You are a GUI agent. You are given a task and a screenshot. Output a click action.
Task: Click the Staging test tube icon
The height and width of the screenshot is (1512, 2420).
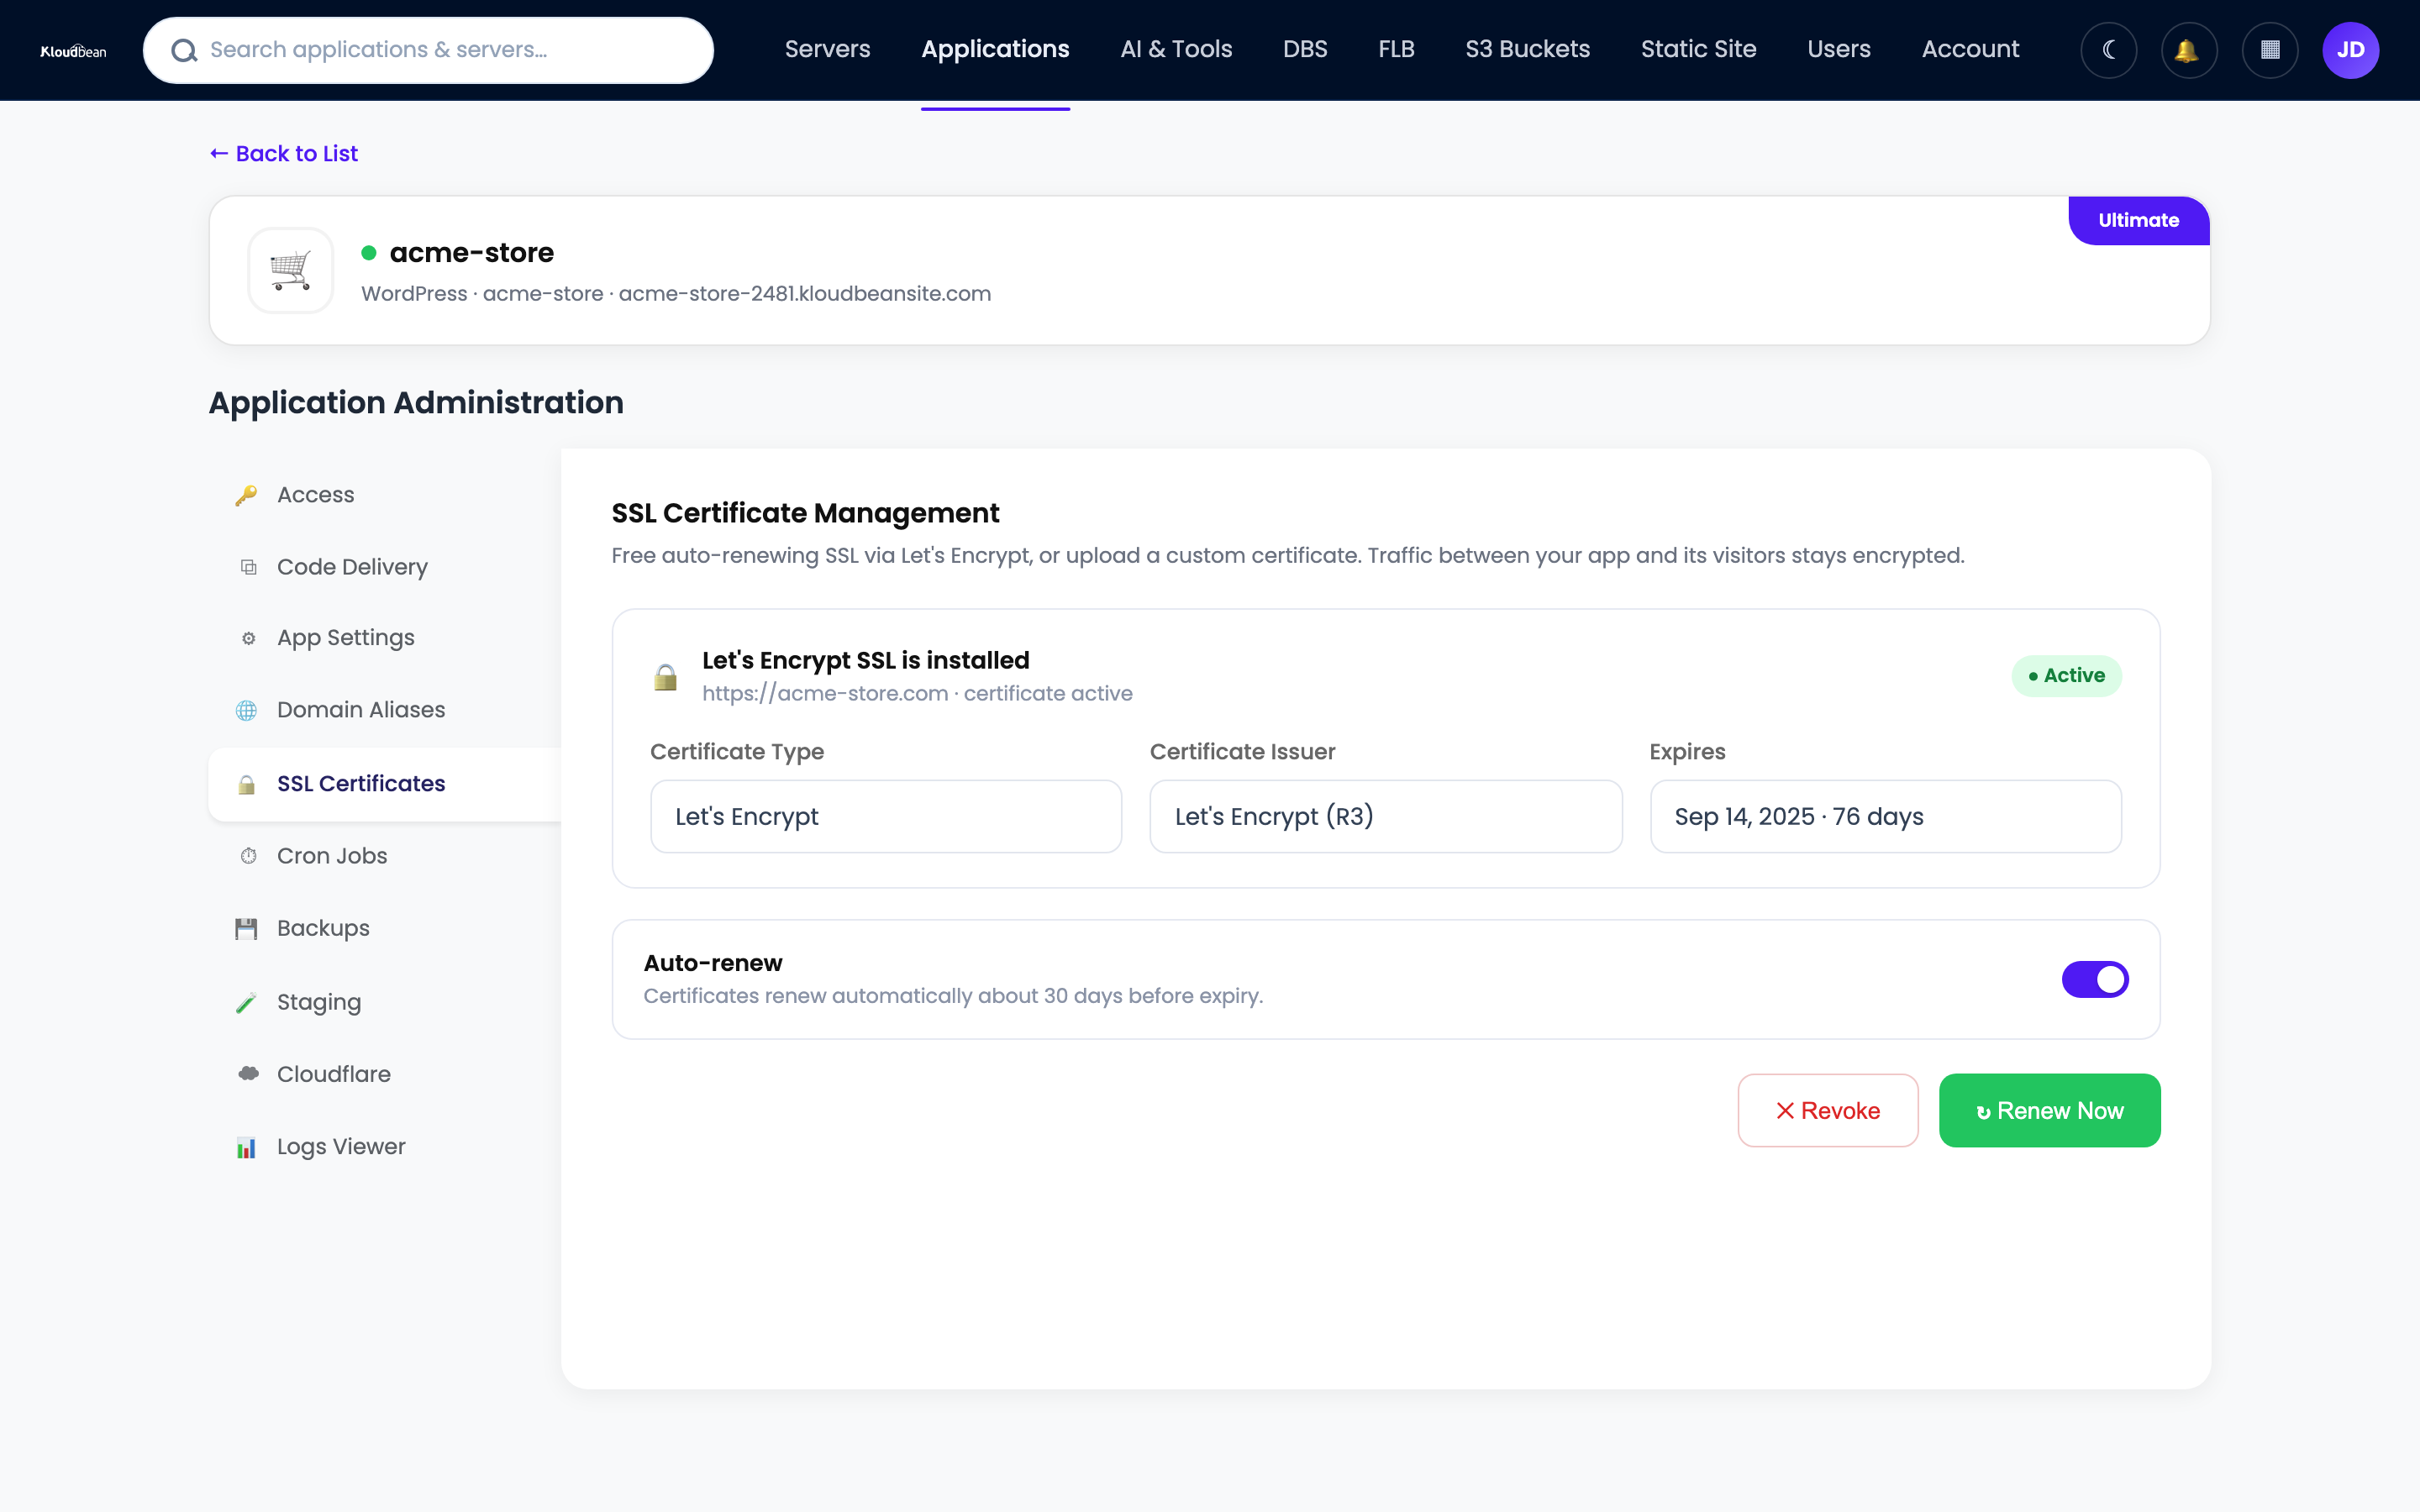pyautogui.click(x=246, y=1002)
